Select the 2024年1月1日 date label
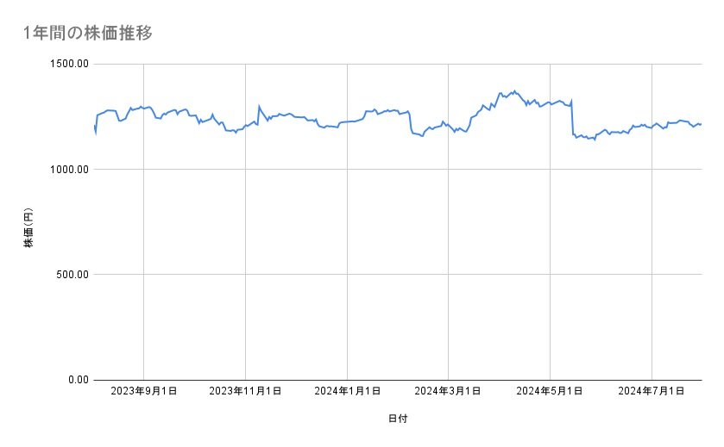This screenshot has height=447, width=724. tap(347, 392)
